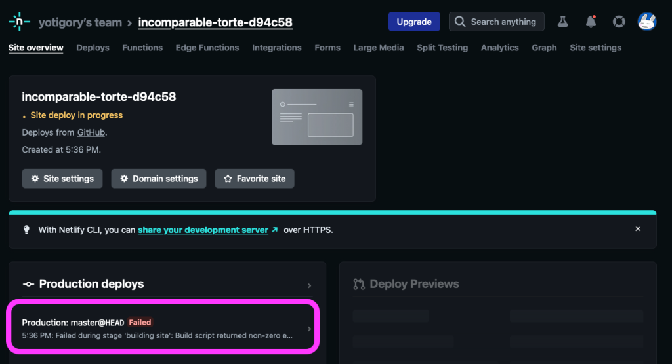
Task: Follow the share your development server link
Action: click(x=203, y=230)
